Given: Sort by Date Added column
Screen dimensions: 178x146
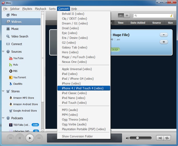Looking at the screenshot, I should click(138, 23).
